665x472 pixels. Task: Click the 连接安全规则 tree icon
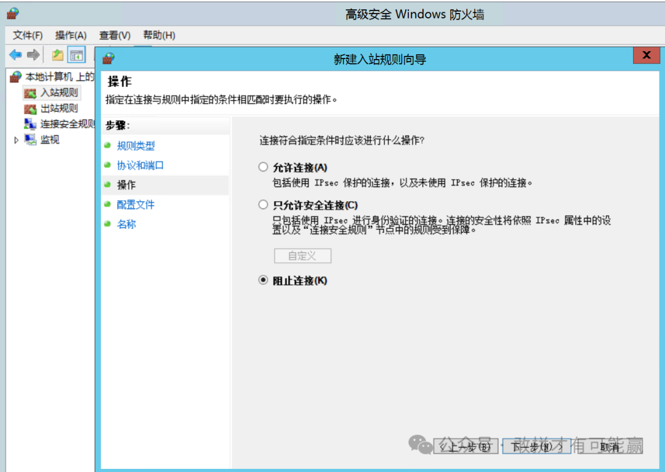[30, 124]
